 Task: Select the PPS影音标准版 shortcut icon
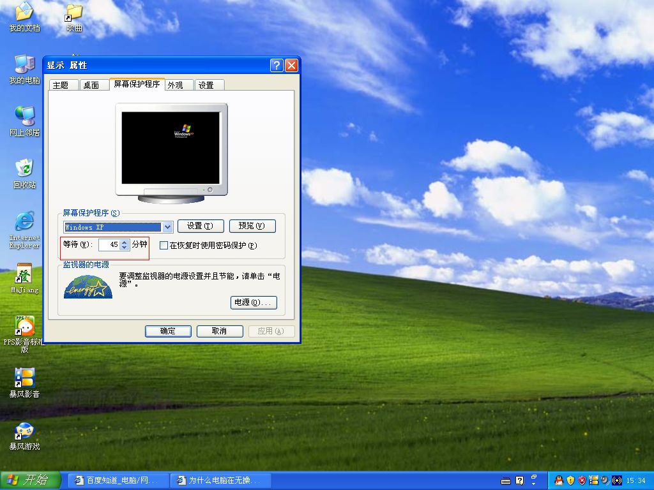pyautogui.click(x=24, y=334)
